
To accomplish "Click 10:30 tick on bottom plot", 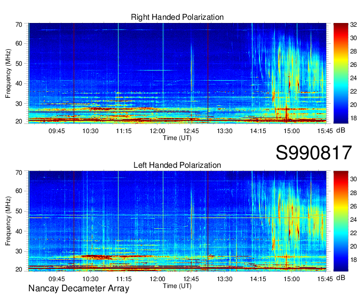I will pos(91,279).
